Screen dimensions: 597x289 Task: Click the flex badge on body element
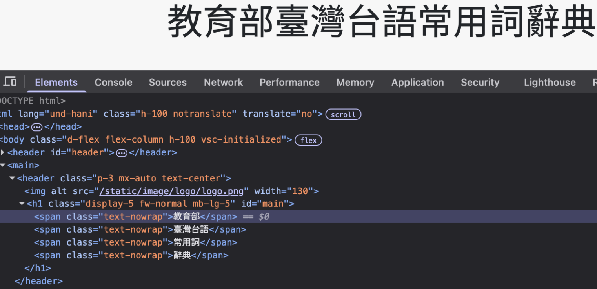pos(308,140)
